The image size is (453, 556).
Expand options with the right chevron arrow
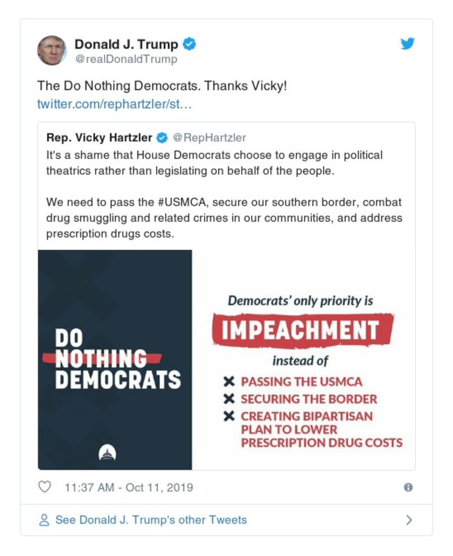click(x=409, y=519)
